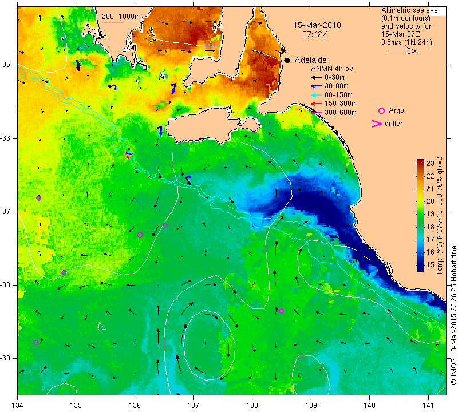Viewport: 458px width, 412px height.
Task: Click the dark red 23° end of colorbar
Action: (420, 161)
